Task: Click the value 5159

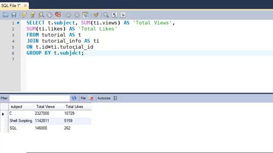Action: [x=68, y=121]
